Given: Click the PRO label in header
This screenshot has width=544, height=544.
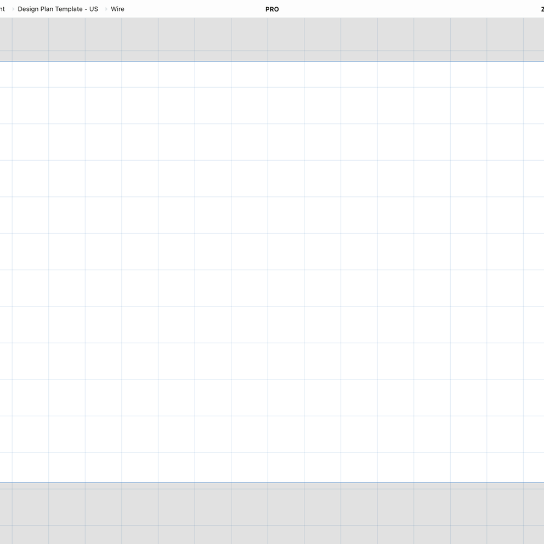Looking at the screenshot, I should (272, 9).
